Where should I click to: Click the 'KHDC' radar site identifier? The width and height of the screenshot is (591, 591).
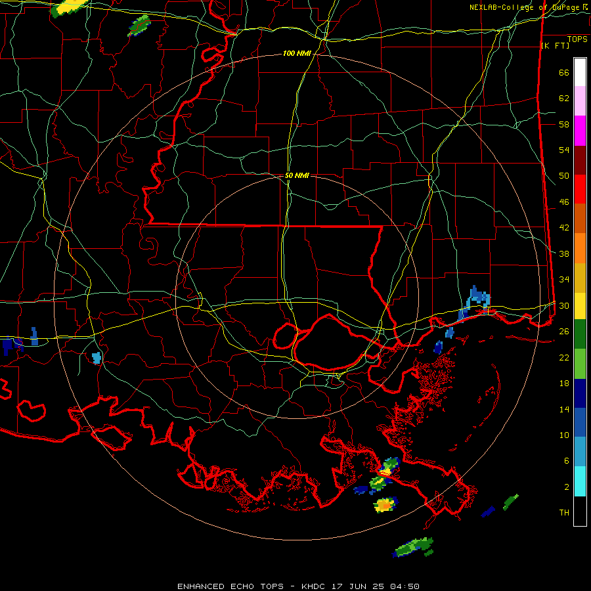pos(315,586)
